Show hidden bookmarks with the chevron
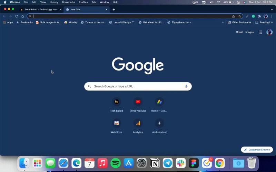This screenshot has width=276, height=172. click(x=223, y=22)
